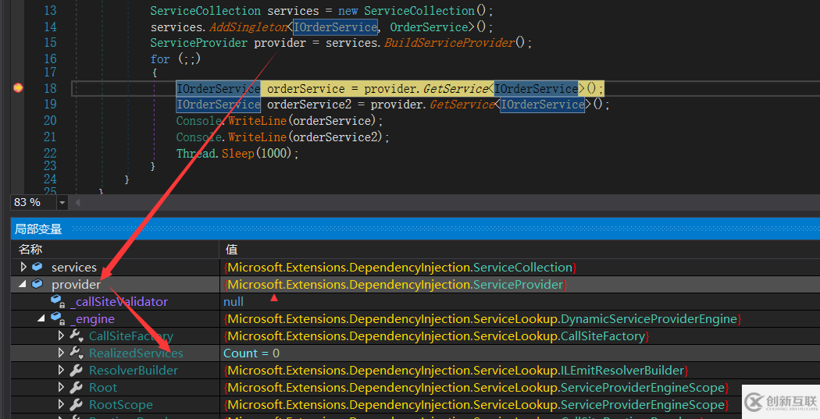Select the services variable name
Screen dimensions: 820x419
click(73, 268)
